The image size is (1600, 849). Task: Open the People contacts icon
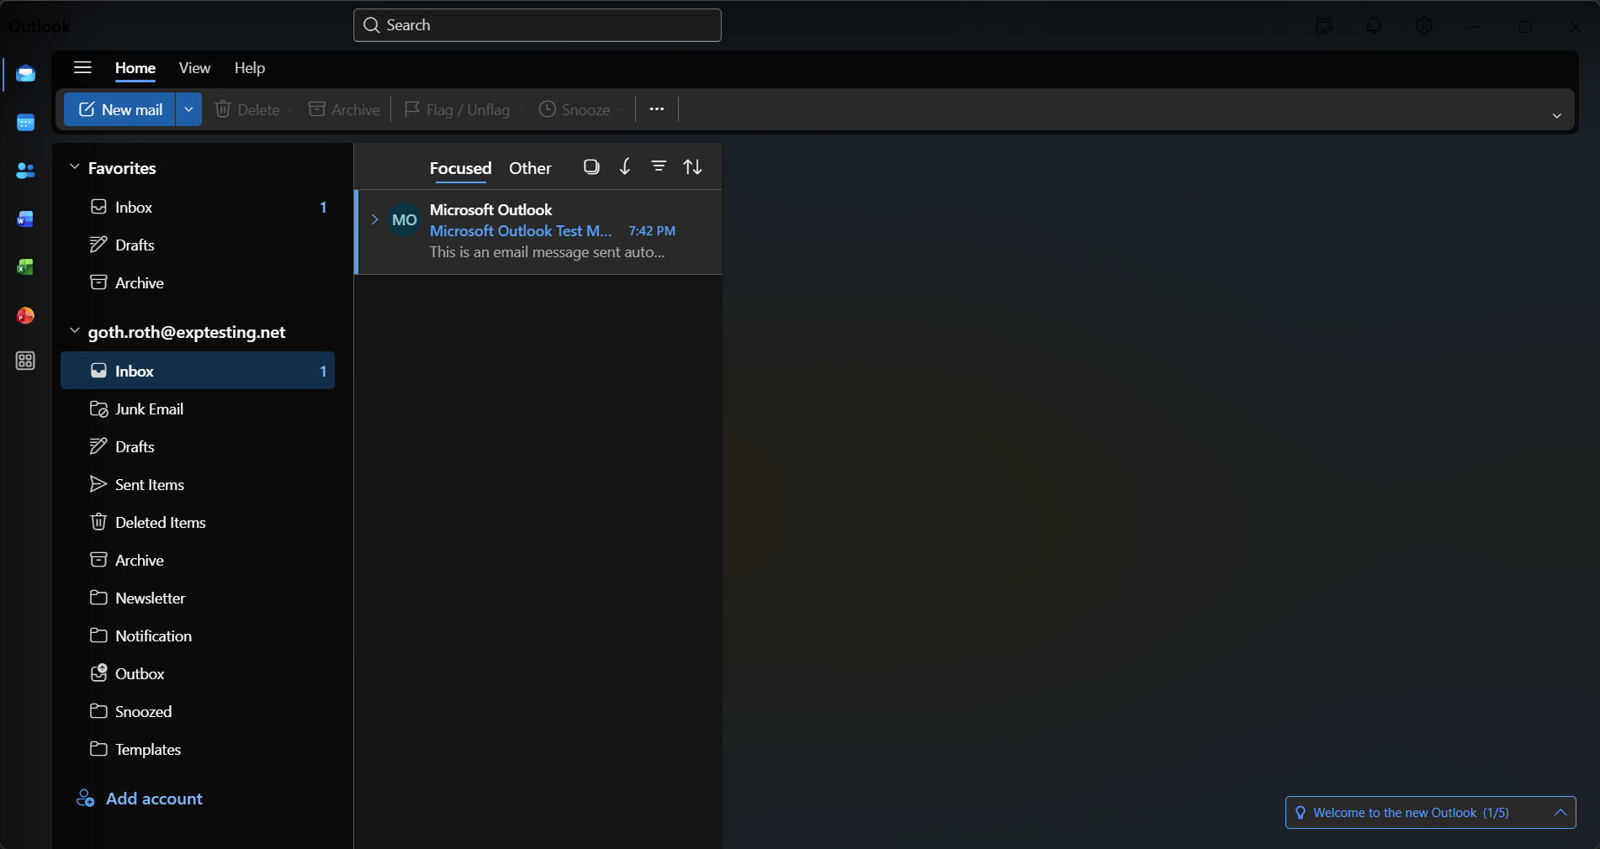coord(25,171)
